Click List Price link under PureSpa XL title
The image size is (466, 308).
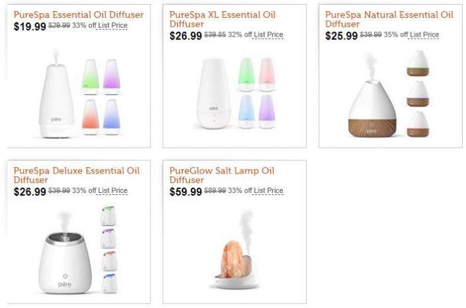pyautogui.click(x=268, y=35)
